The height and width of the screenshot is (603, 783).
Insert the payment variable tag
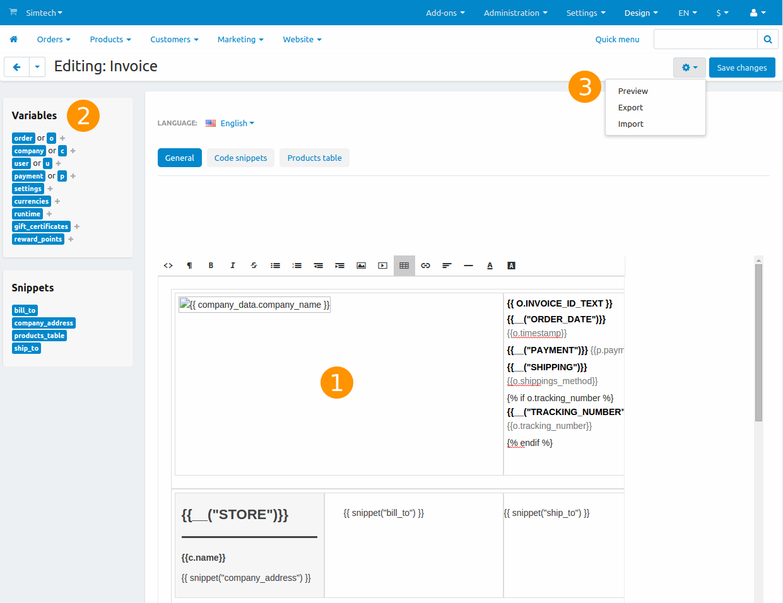[x=29, y=176]
